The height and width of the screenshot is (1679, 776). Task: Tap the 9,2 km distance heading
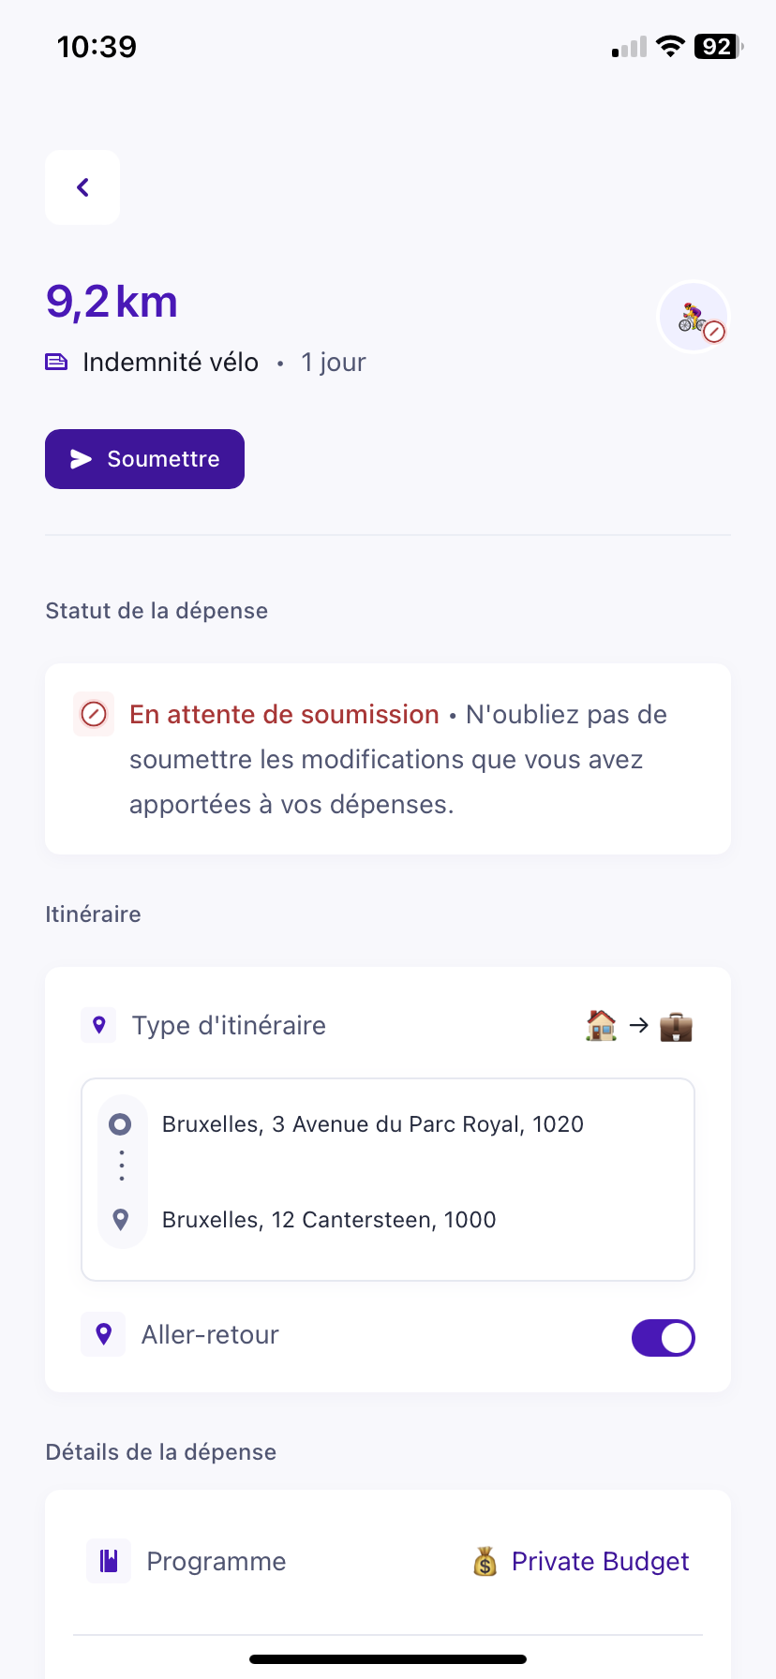112,303
